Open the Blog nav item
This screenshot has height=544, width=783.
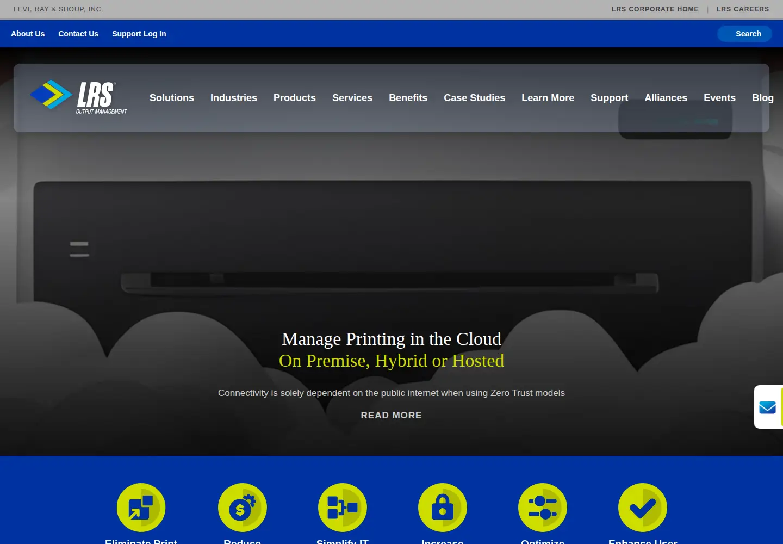[x=763, y=98]
